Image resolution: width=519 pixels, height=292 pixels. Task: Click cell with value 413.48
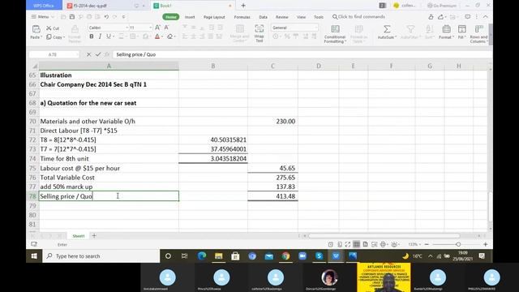click(x=272, y=196)
